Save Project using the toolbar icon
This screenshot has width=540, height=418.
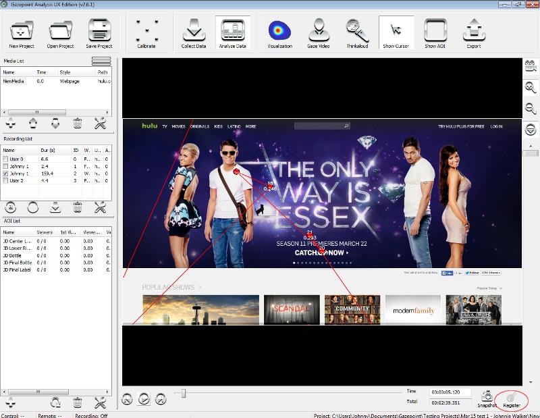coord(99,33)
